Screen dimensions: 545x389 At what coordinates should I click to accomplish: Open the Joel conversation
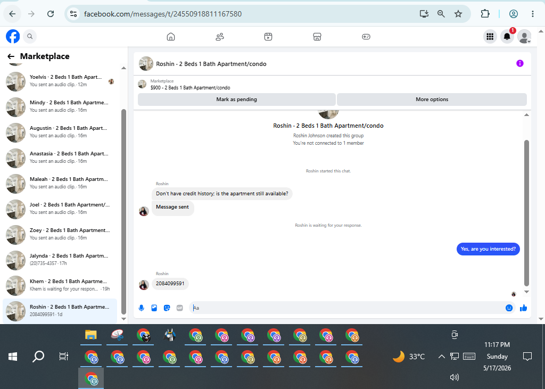60,209
